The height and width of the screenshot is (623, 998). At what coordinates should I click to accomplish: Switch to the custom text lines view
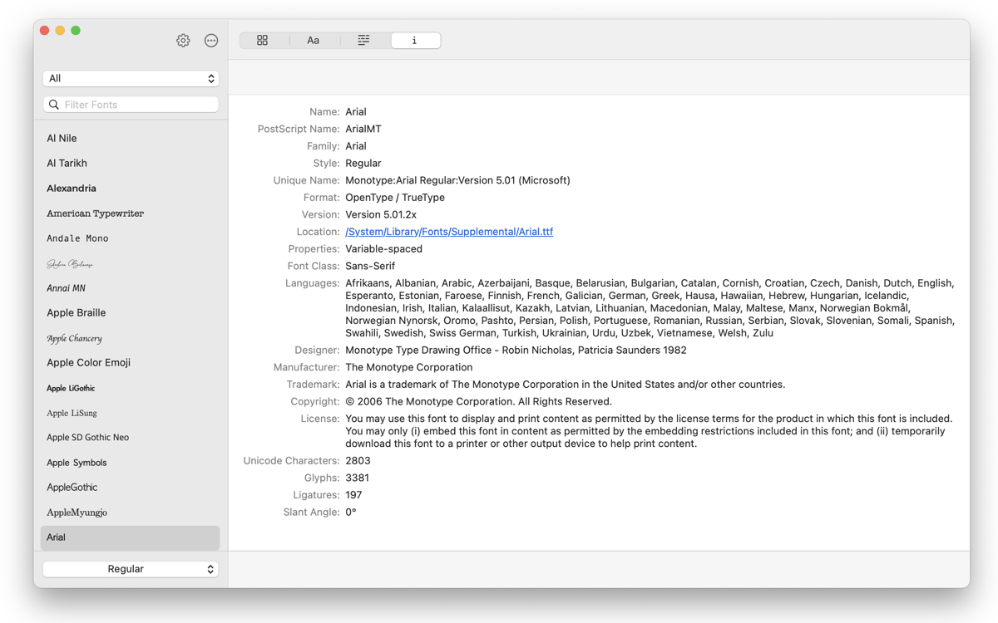pyautogui.click(x=363, y=40)
